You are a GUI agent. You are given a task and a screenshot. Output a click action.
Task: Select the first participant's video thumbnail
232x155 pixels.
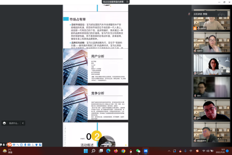click(x=212, y=20)
